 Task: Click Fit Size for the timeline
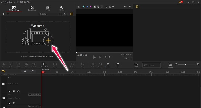pos(171,65)
